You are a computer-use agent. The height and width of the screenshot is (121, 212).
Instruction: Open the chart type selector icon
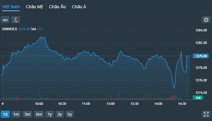(5, 20)
